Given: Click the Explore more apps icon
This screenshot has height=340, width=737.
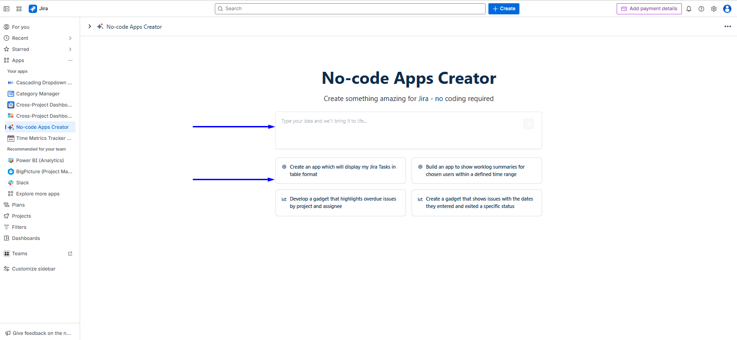Looking at the screenshot, I should pyautogui.click(x=11, y=194).
